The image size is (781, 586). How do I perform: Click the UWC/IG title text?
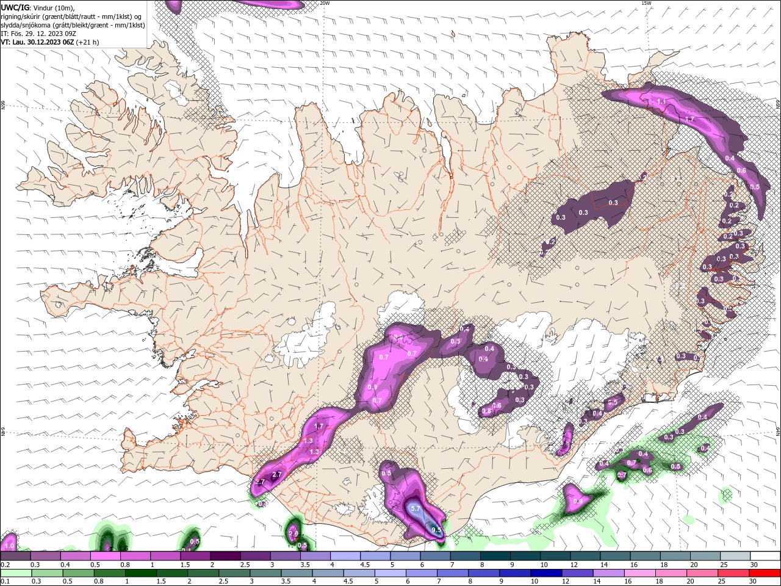pos(14,7)
